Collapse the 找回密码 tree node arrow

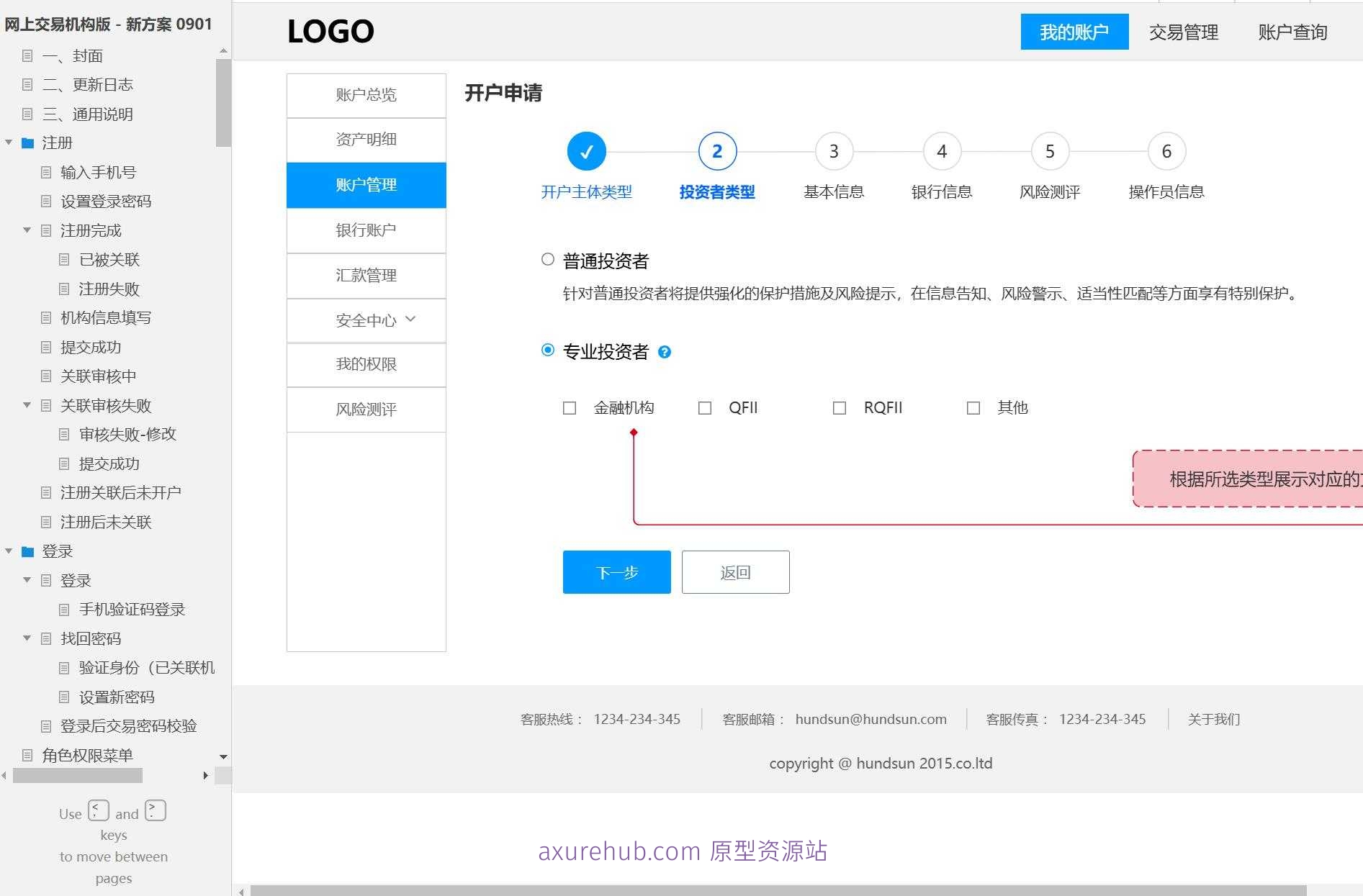pos(27,638)
